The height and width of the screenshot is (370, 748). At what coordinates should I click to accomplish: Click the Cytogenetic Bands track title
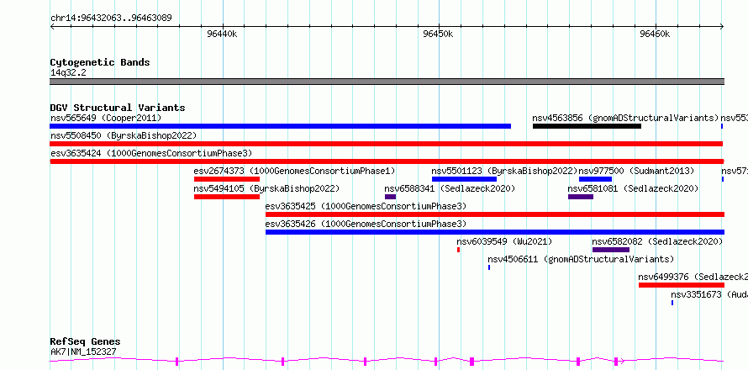pos(100,62)
